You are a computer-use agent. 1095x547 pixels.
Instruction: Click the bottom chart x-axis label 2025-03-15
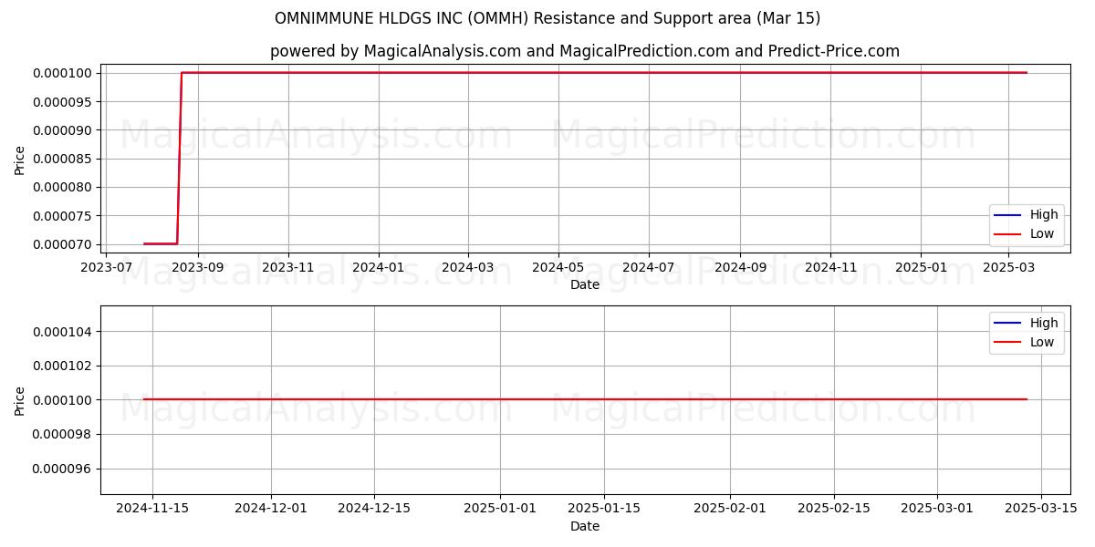1041,509
